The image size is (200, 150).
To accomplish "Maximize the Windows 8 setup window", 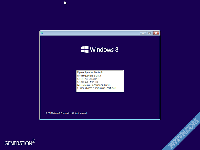I will click(x=149, y=33).
